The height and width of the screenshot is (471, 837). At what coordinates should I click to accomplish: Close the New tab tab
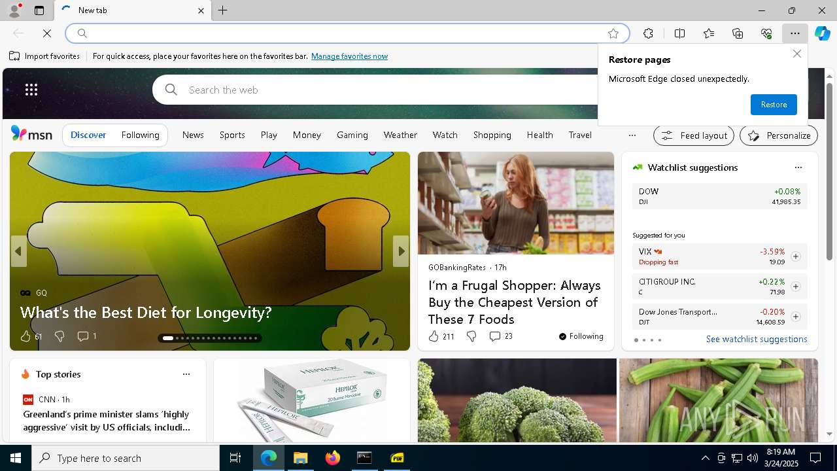(x=201, y=10)
